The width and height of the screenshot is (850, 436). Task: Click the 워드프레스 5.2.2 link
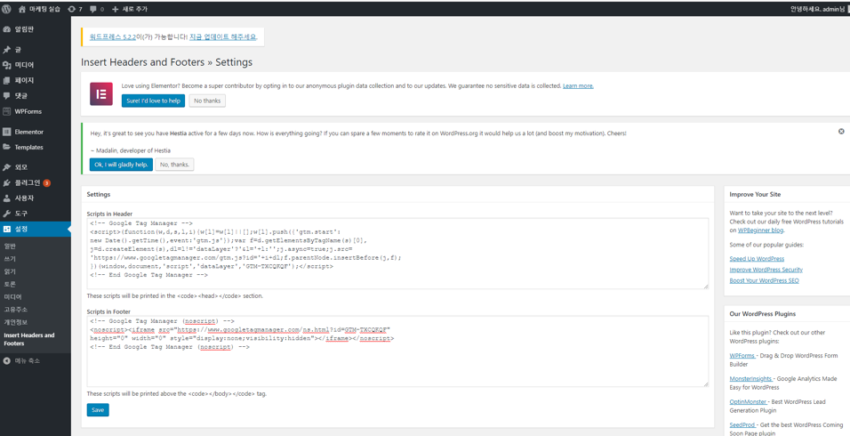click(112, 36)
